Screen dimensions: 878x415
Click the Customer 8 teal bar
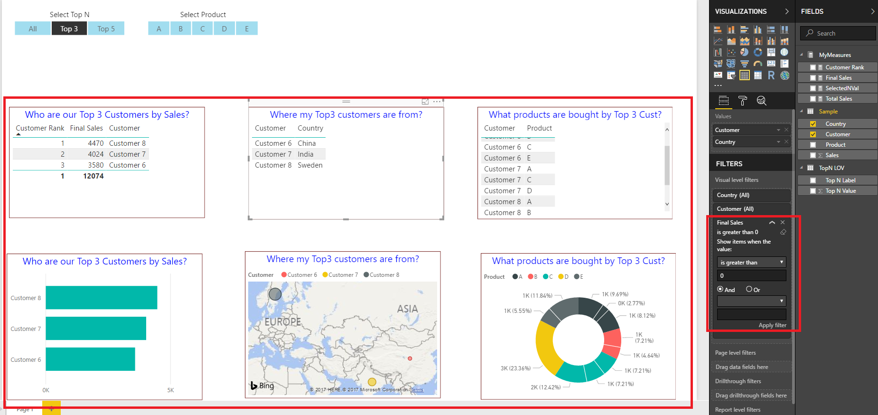(x=102, y=298)
